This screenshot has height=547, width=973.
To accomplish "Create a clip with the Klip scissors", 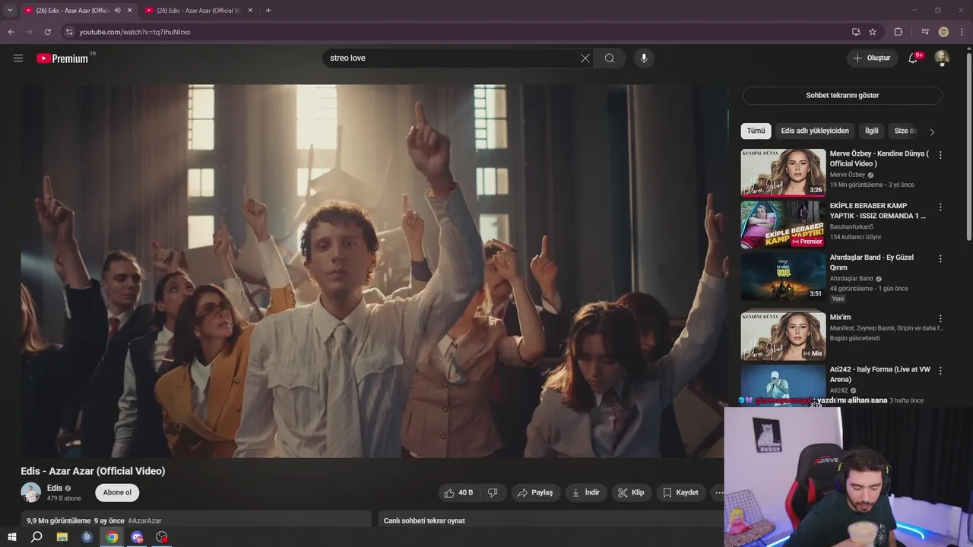I will click(631, 492).
